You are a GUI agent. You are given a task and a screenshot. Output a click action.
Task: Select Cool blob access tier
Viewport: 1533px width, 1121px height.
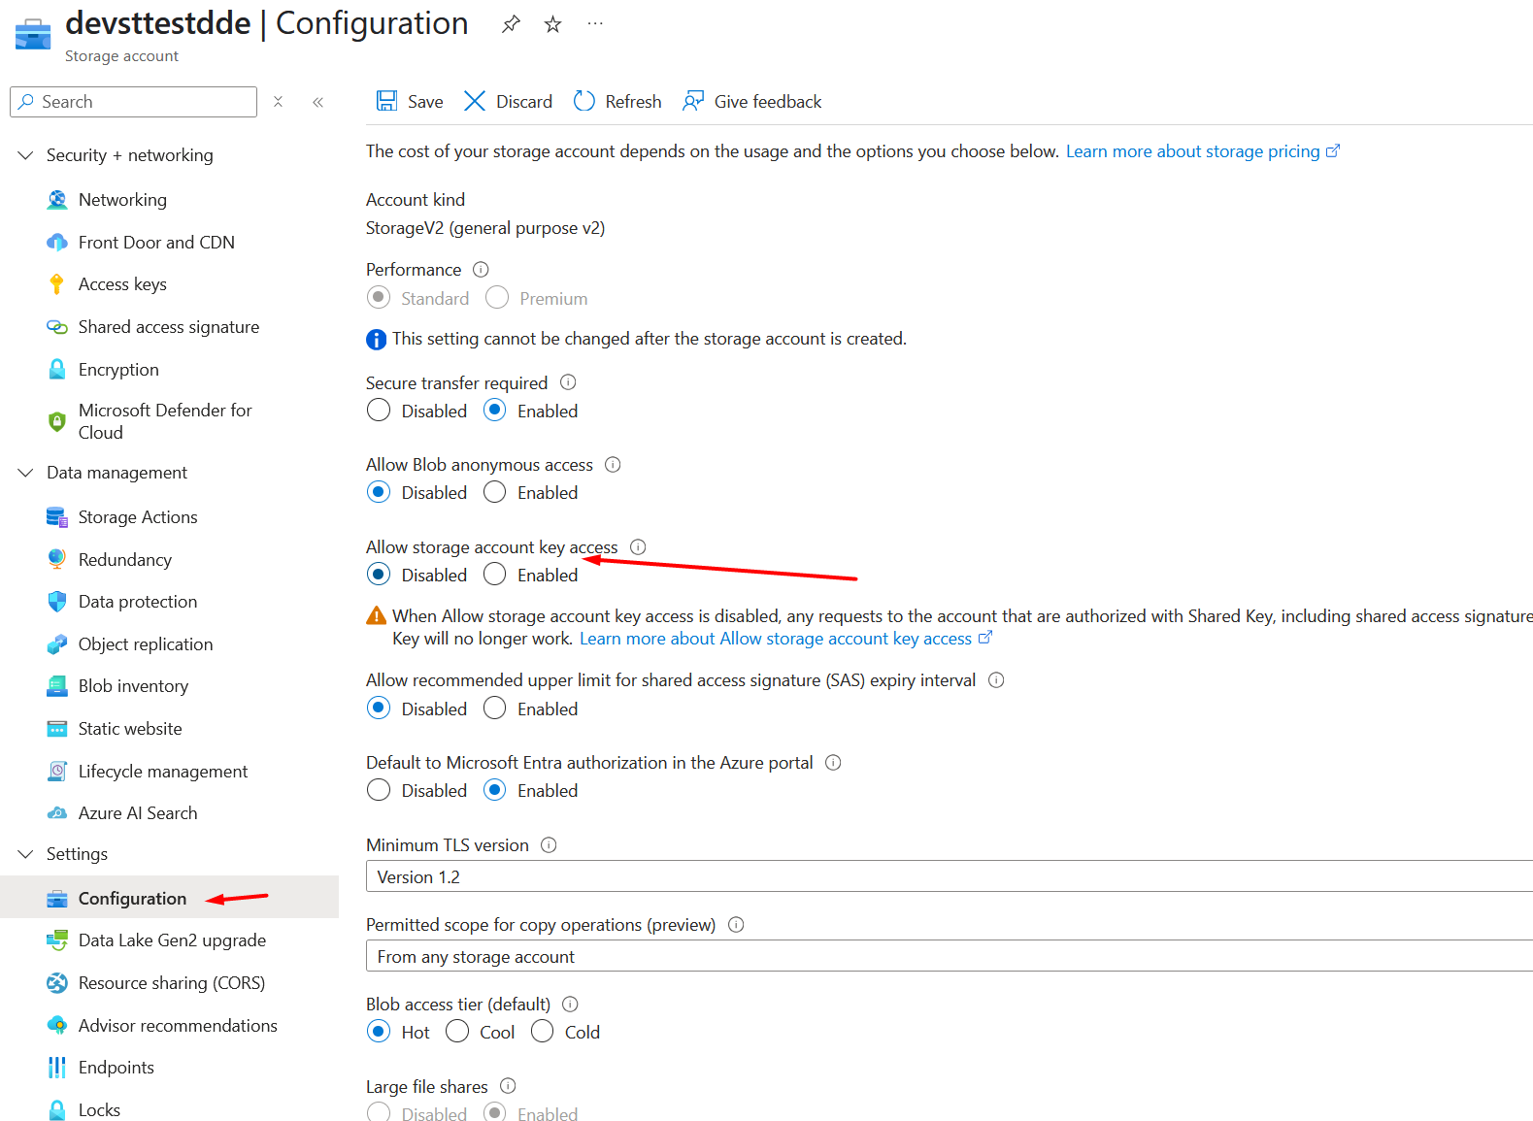[x=457, y=1032]
